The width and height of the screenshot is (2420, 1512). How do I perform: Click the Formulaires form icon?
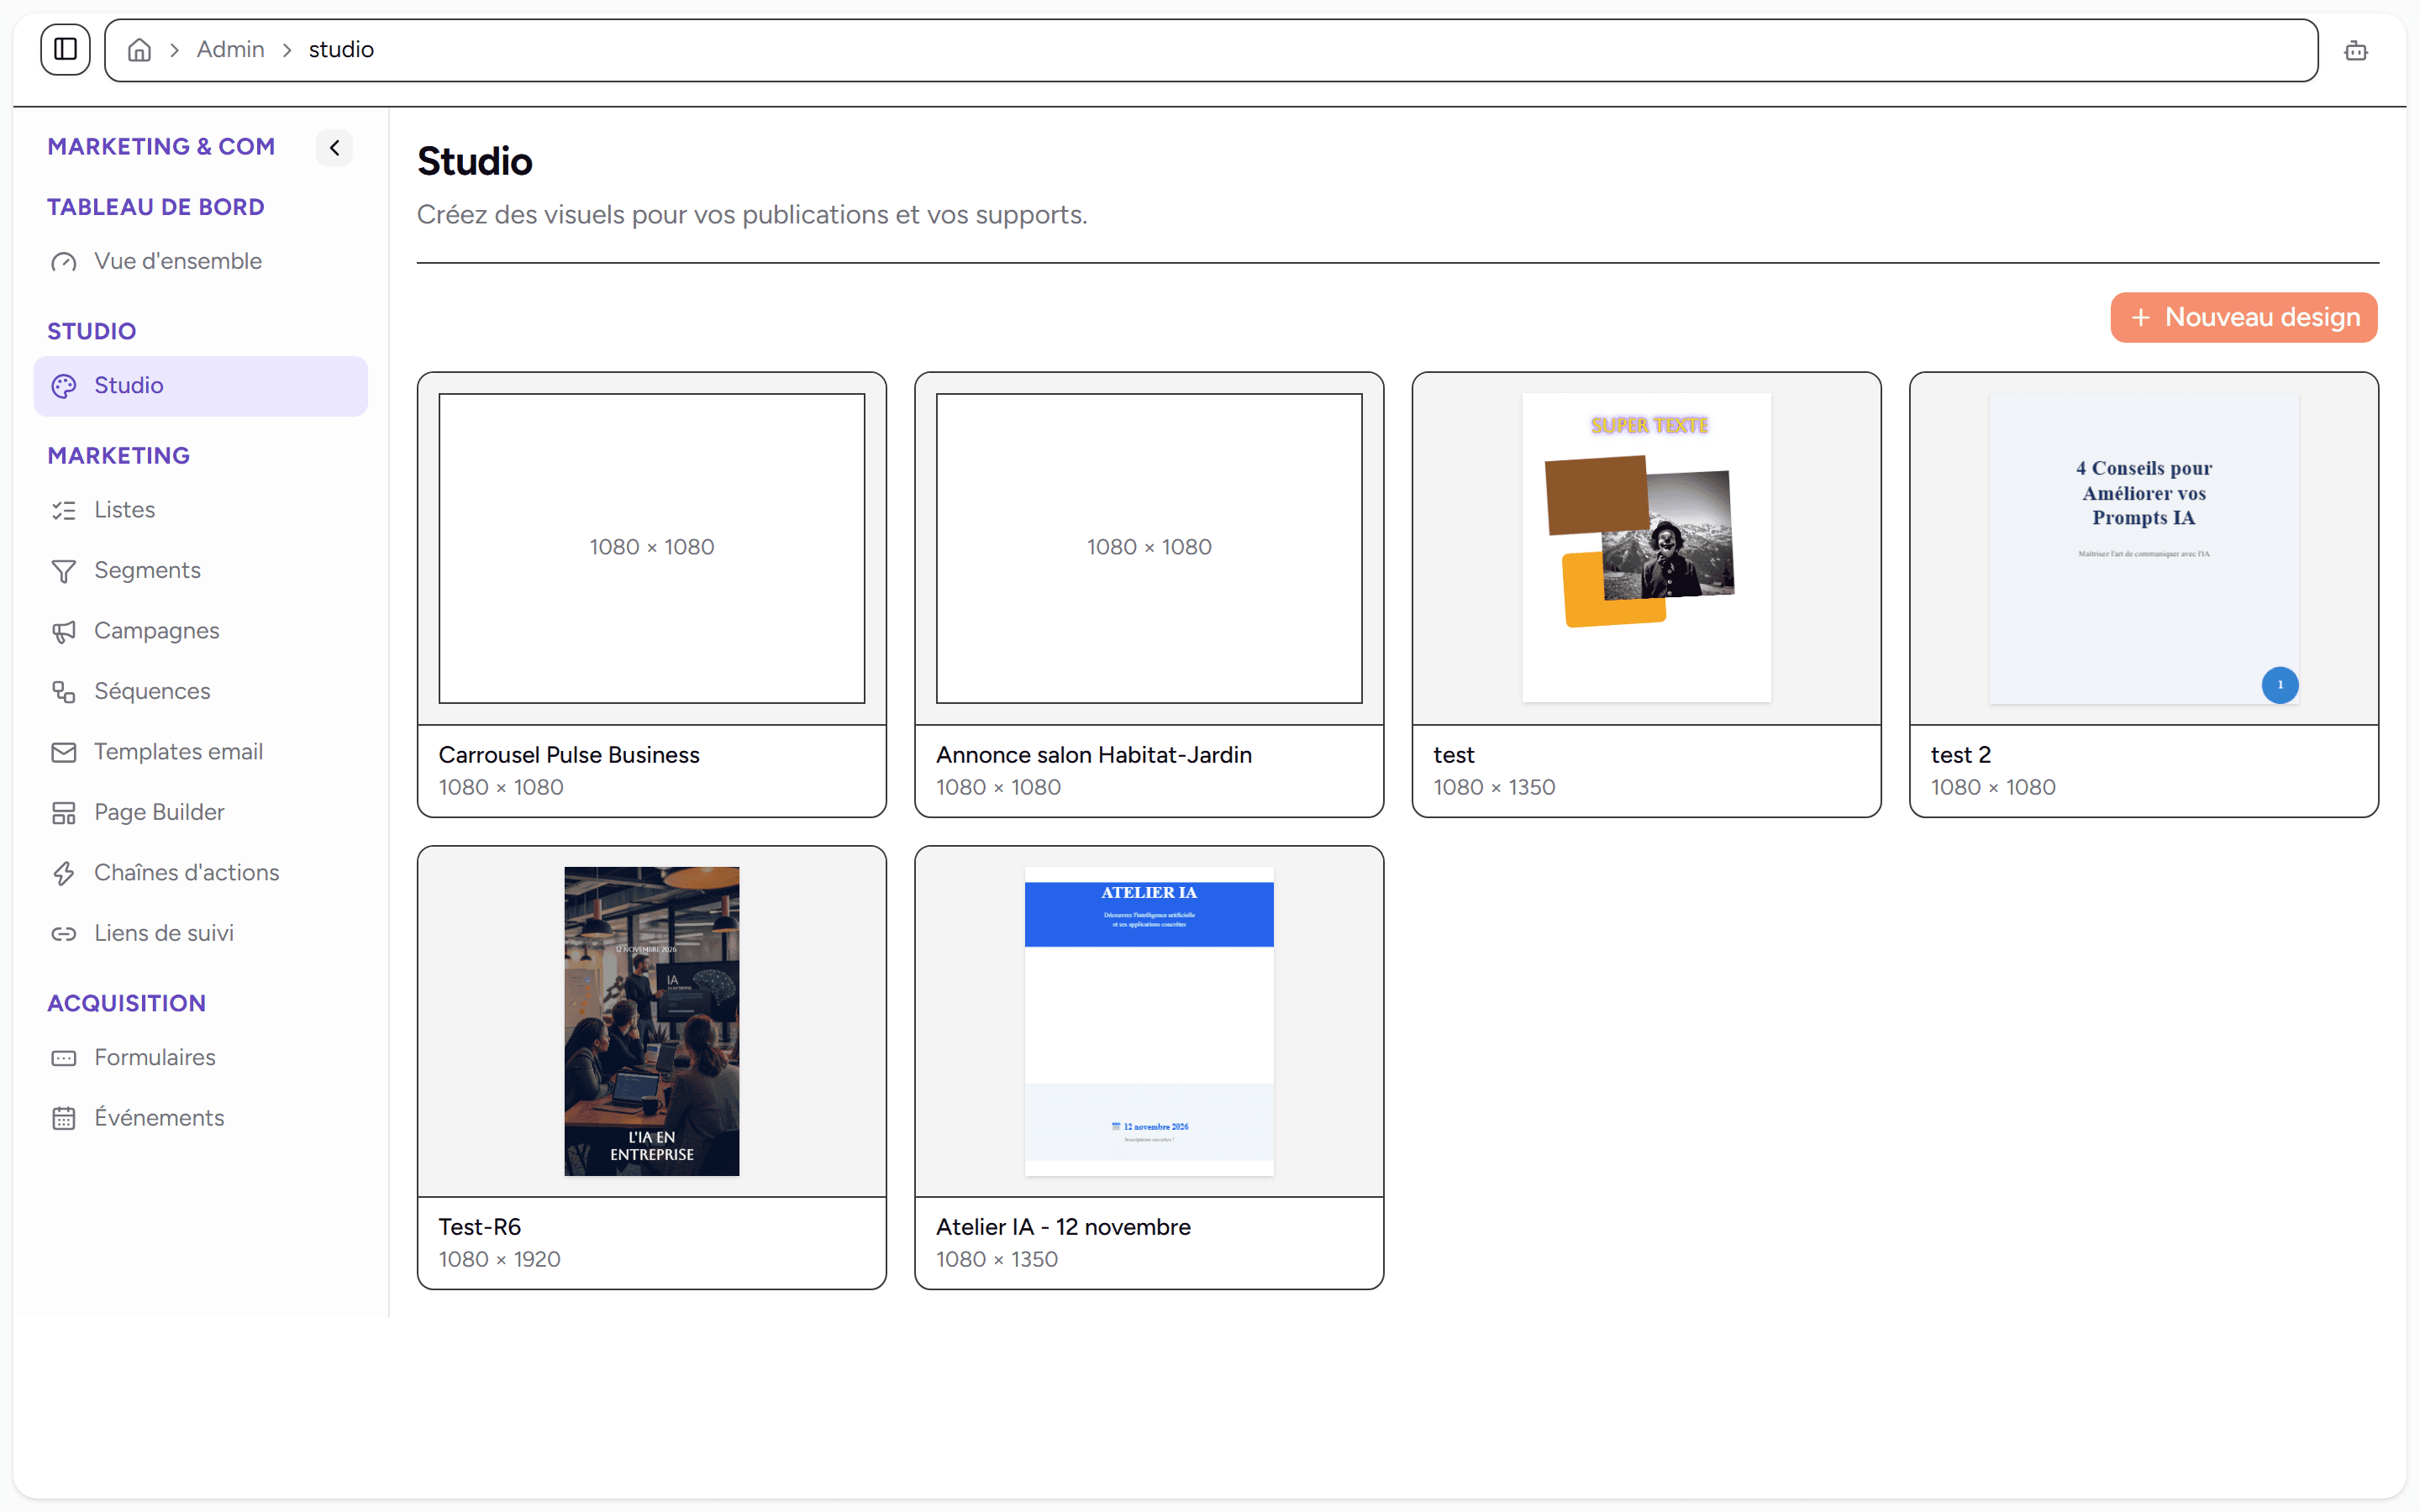[x=64, y=1058]
